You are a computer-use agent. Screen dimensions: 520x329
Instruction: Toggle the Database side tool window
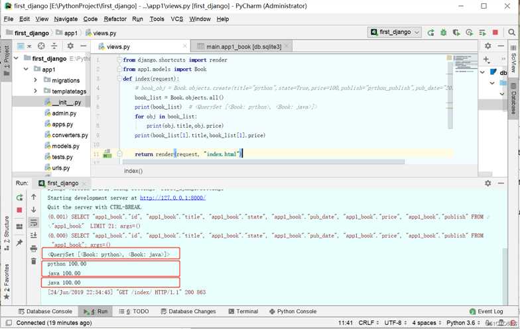coord(513,99)
